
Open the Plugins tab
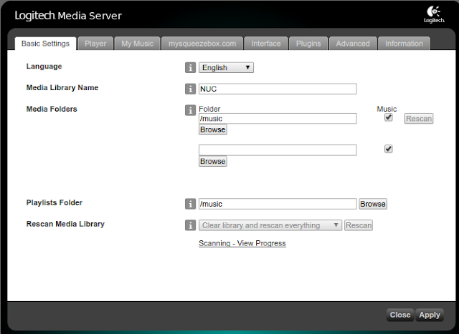308,44
